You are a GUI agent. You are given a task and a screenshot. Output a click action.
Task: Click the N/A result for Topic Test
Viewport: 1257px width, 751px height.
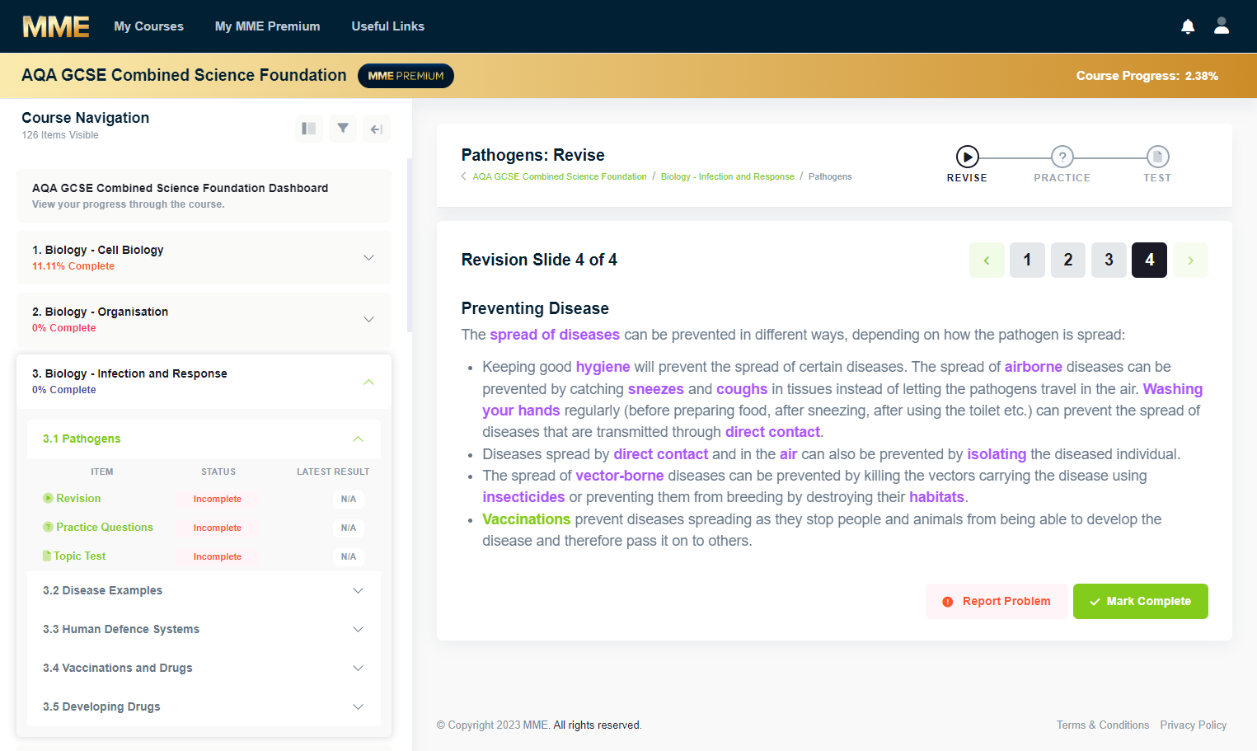click(x=349, y=557)
